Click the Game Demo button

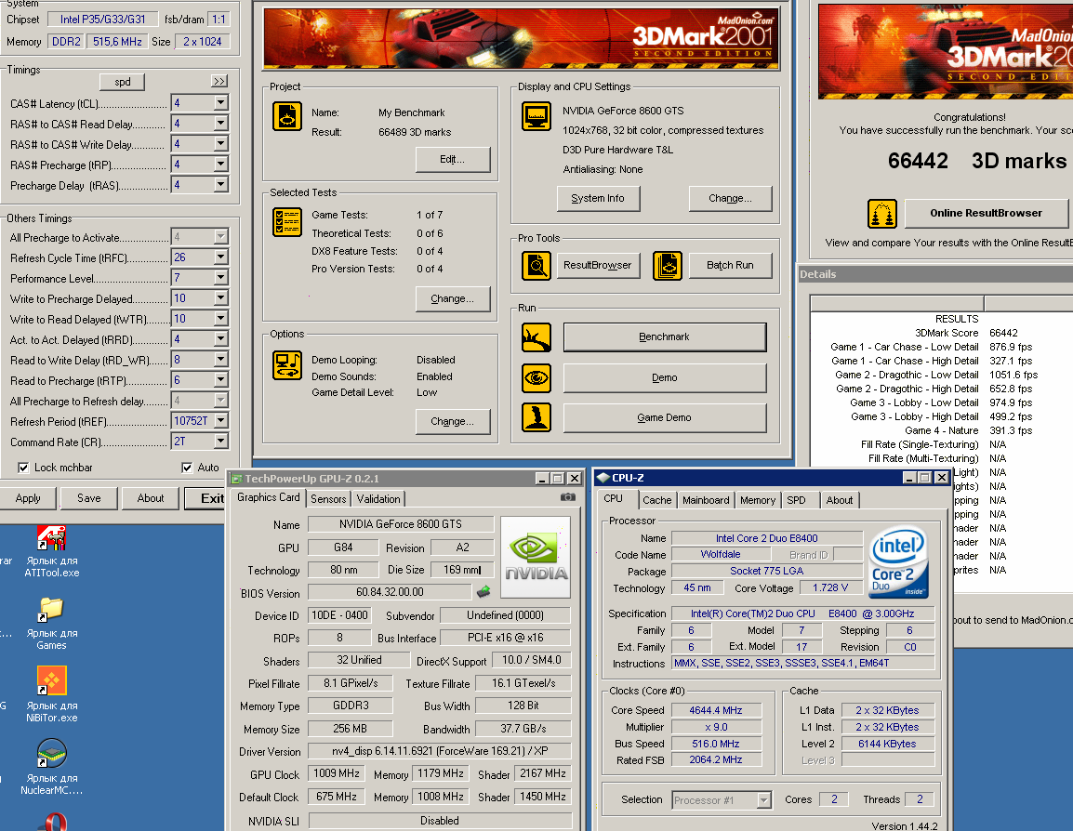click(665, 418)
